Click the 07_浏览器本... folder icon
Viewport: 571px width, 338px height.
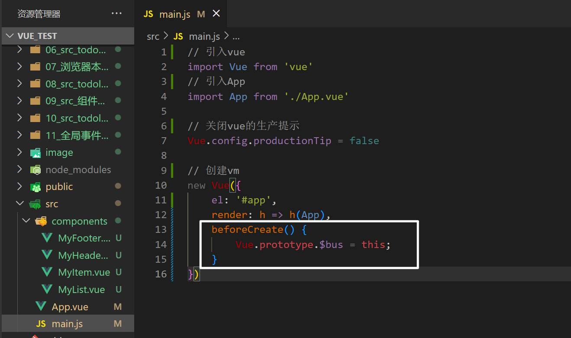[x=35, y=67]
